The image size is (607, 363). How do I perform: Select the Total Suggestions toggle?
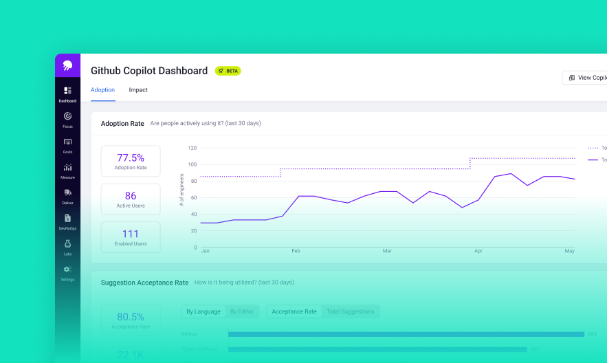(351, 311)
